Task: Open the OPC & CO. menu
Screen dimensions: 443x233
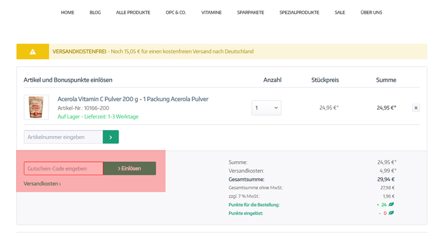Action: [176, 13]
